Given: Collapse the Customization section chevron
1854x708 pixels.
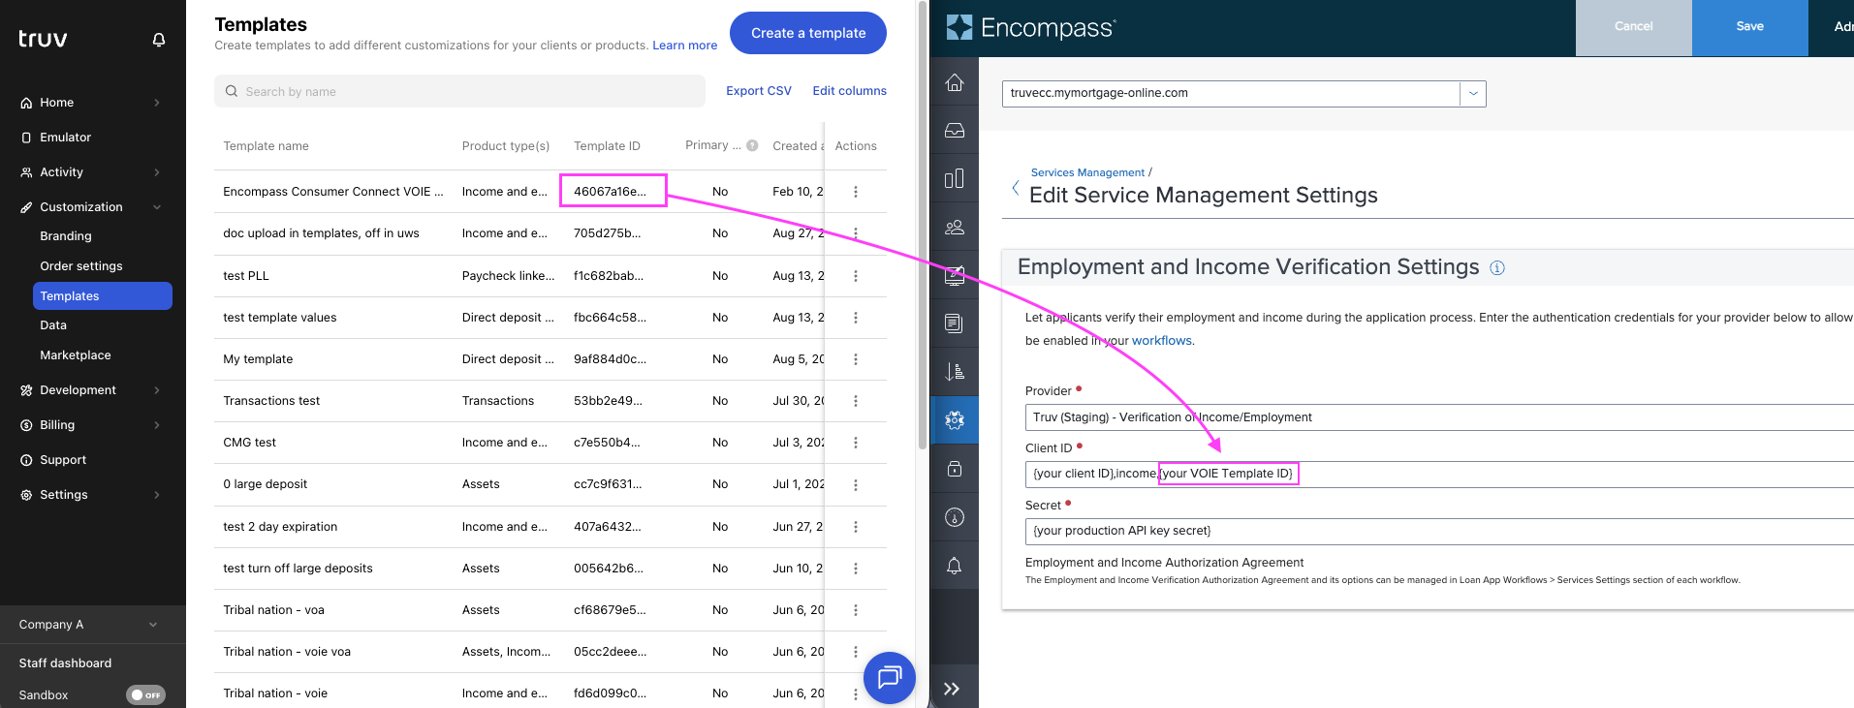Looking at the screenshot, I should tap(157, 207).
